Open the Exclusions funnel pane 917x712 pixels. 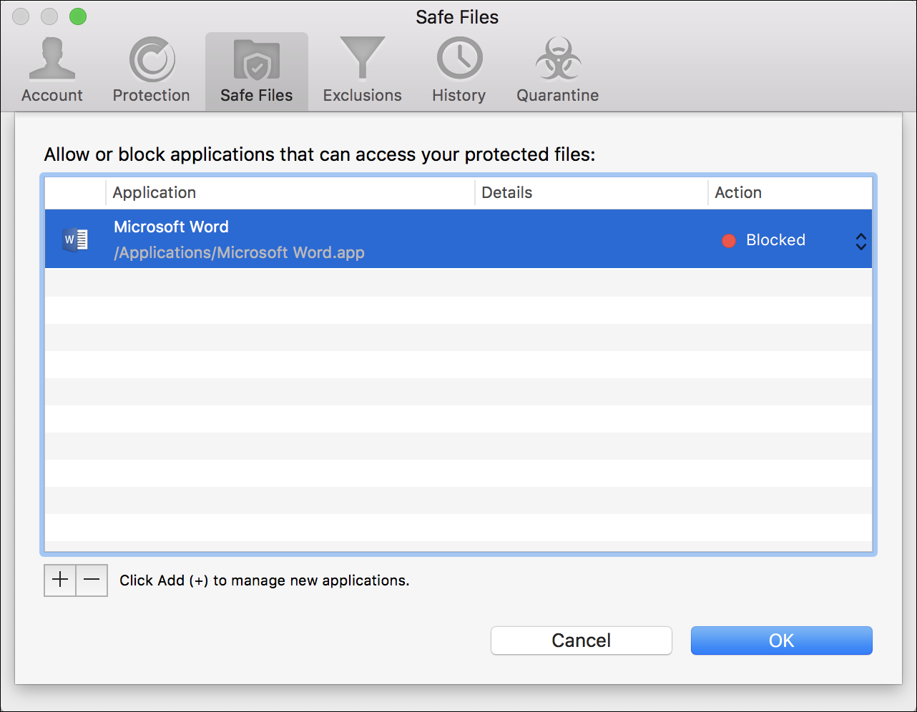click(x=363, y=71)
